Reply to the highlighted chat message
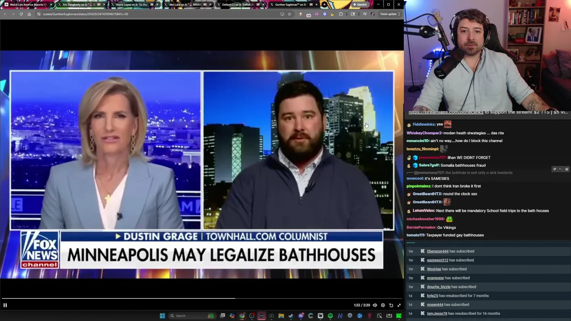This screenshot has height=321, width=571. point(561,169)
